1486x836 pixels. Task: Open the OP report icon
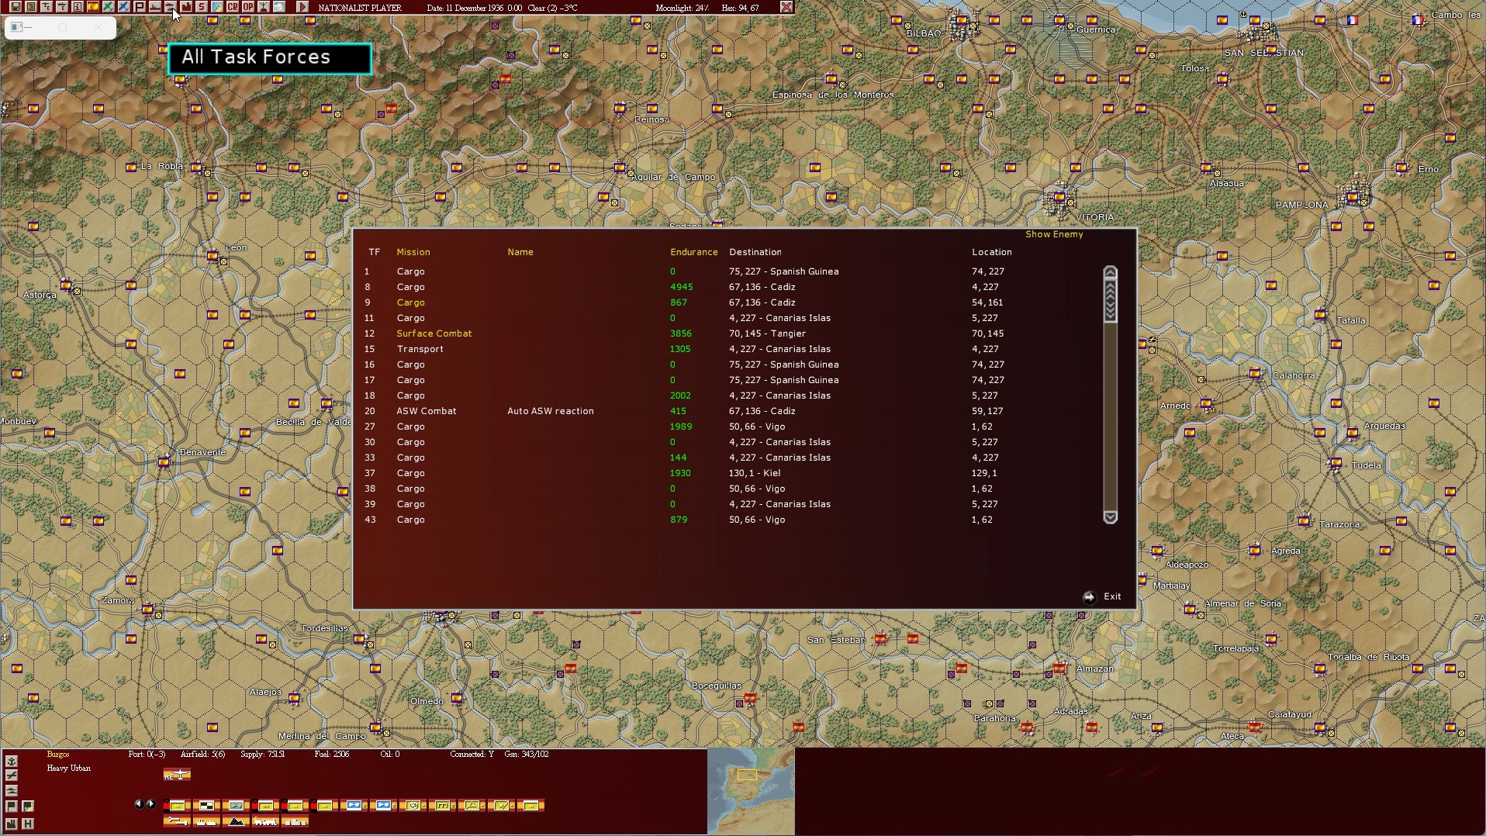[x=248, y=7]
